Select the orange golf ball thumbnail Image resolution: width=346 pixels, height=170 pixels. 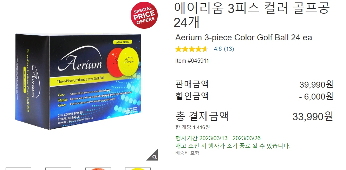point(98,169)
